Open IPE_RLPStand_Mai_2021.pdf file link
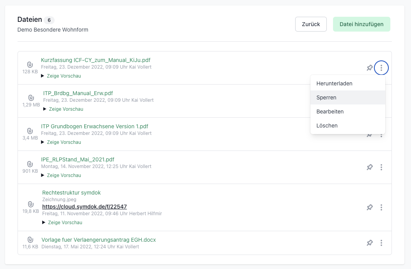411x269 pixels. click(x=78, y=159)
